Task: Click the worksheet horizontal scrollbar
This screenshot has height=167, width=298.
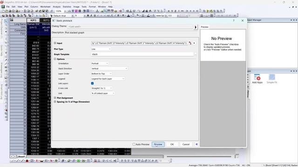Action: coord(199,157)
